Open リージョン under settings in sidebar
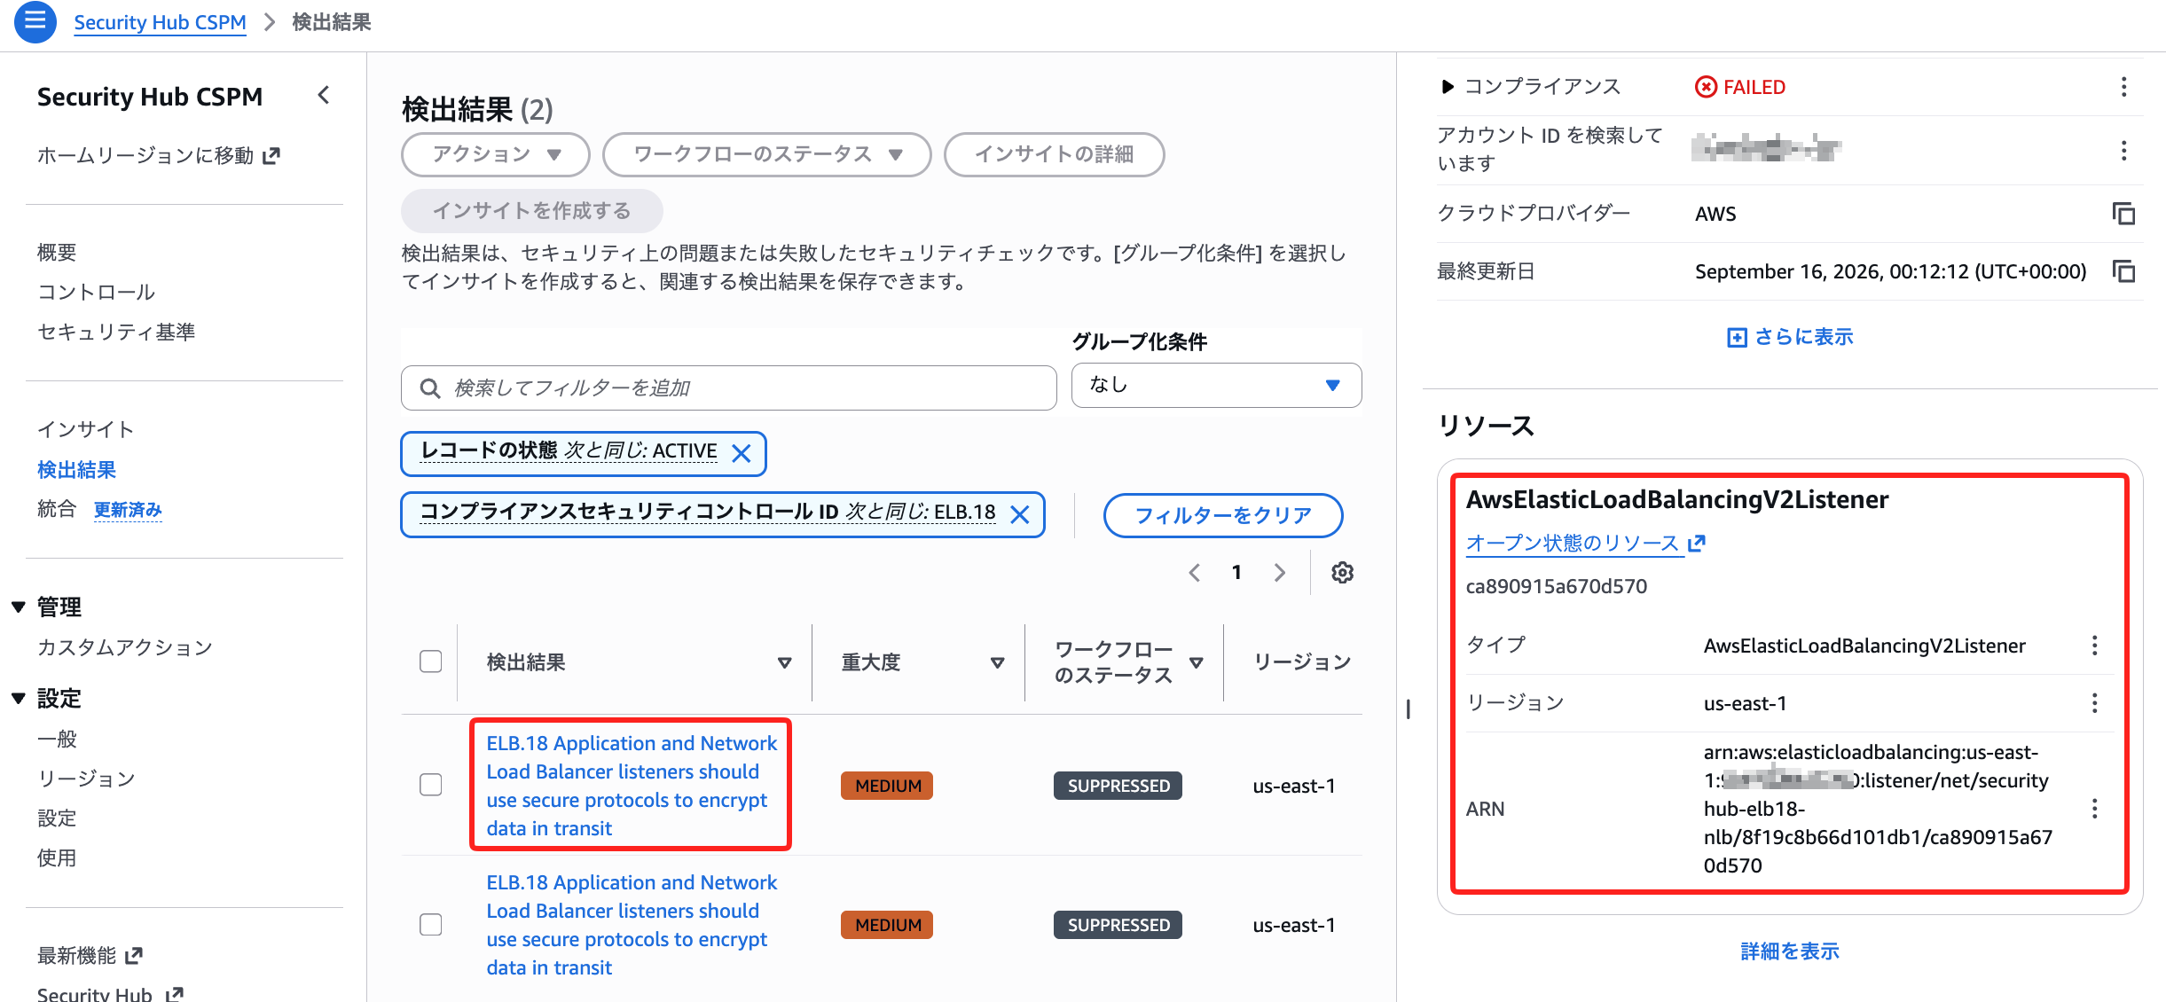 point(86,779)
